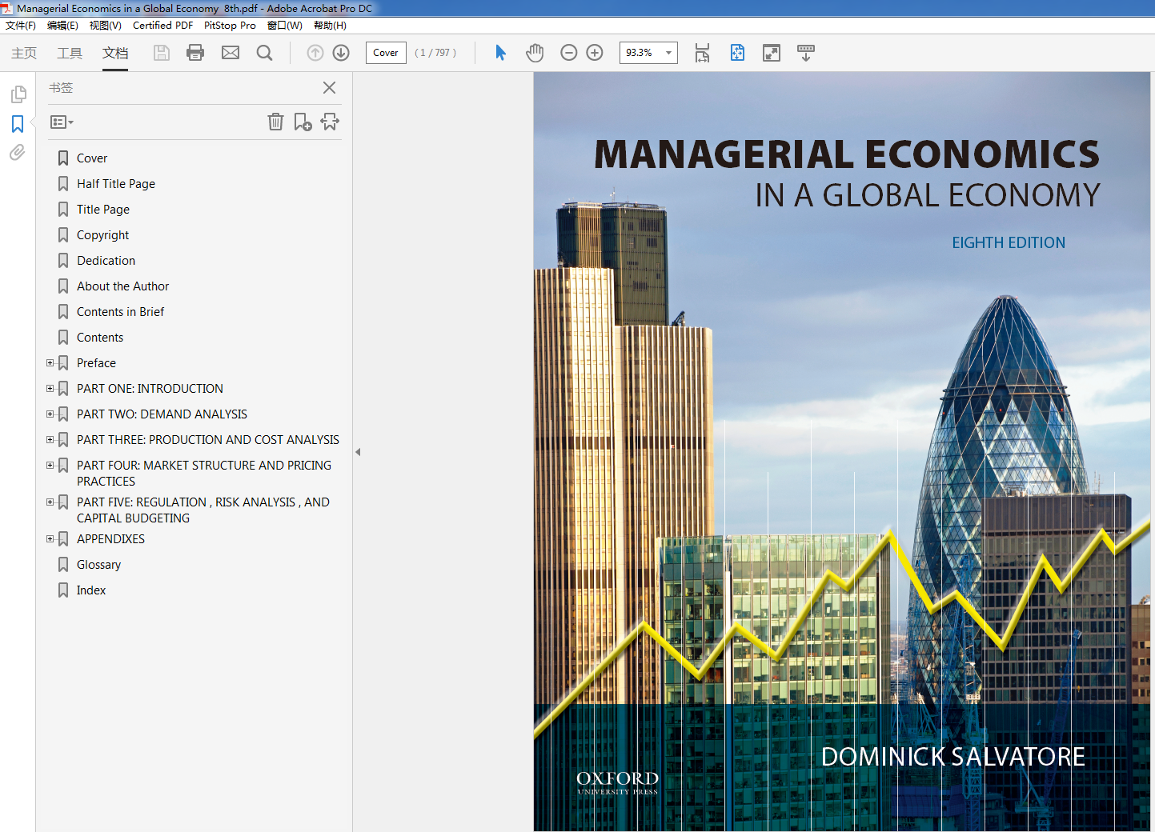Open bookmarks options dropdown menu
The width and height of the screenshot is (1155, 832).
(x=62, y=122)
